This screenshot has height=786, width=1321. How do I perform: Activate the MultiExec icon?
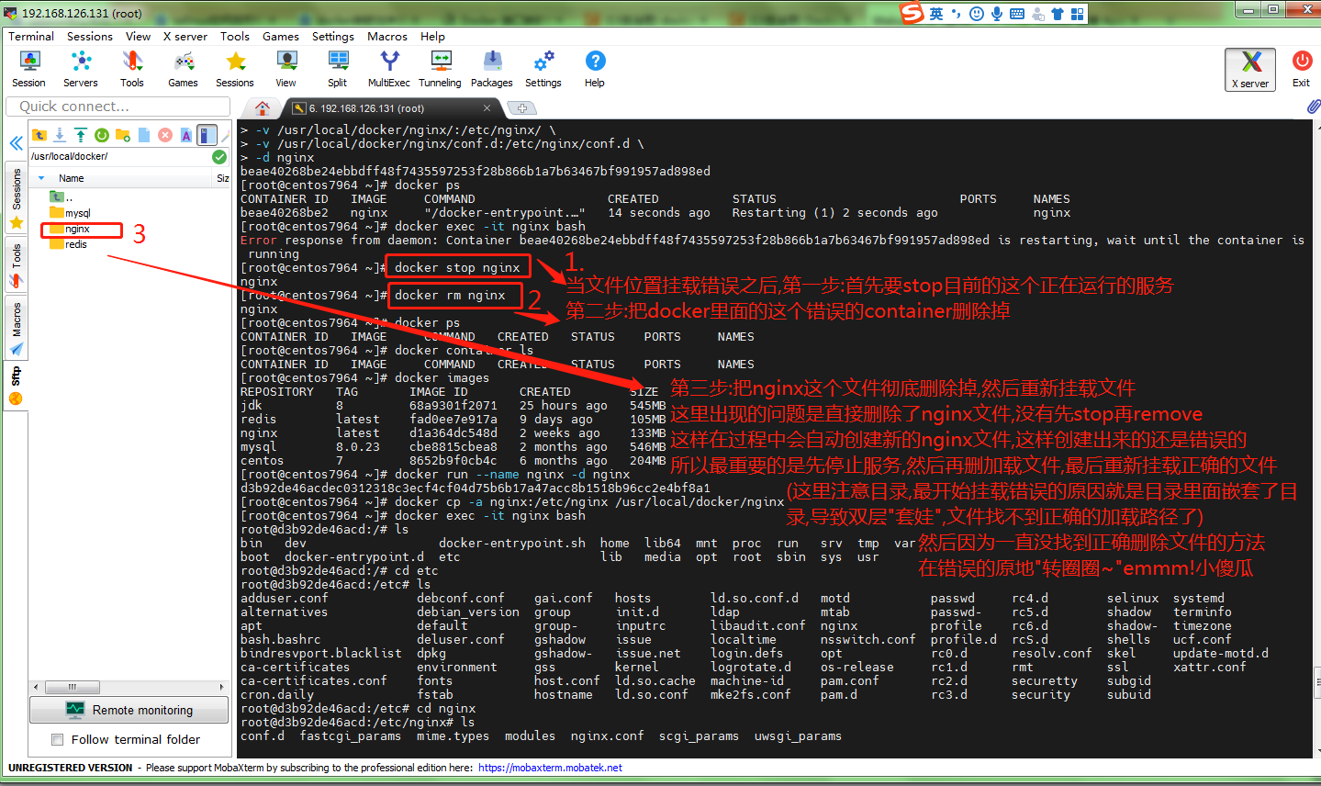pyautogui.click(x=389, y=69)
